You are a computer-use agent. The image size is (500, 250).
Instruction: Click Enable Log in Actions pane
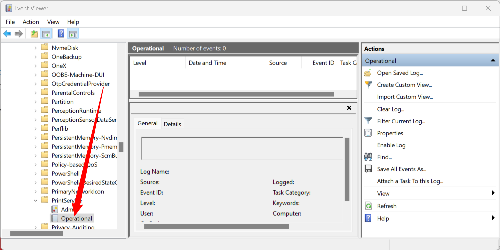coord(391,145)
